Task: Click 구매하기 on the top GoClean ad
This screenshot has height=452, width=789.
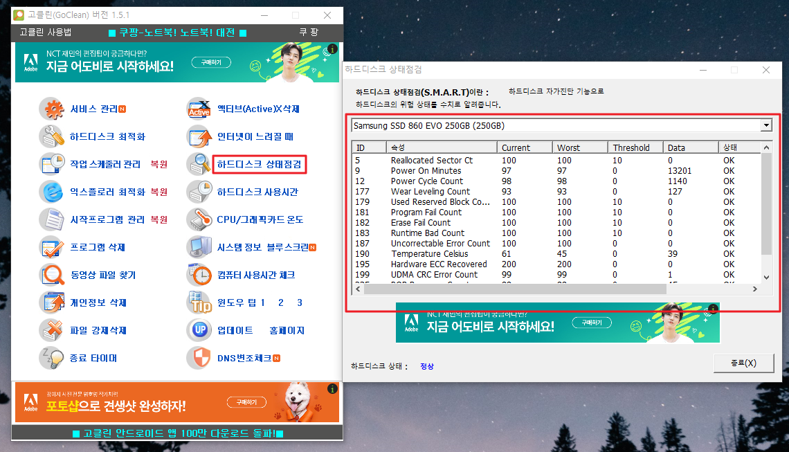Action: coord(211,62)
